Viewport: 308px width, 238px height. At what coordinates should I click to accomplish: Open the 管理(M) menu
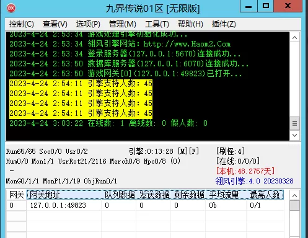122,24
